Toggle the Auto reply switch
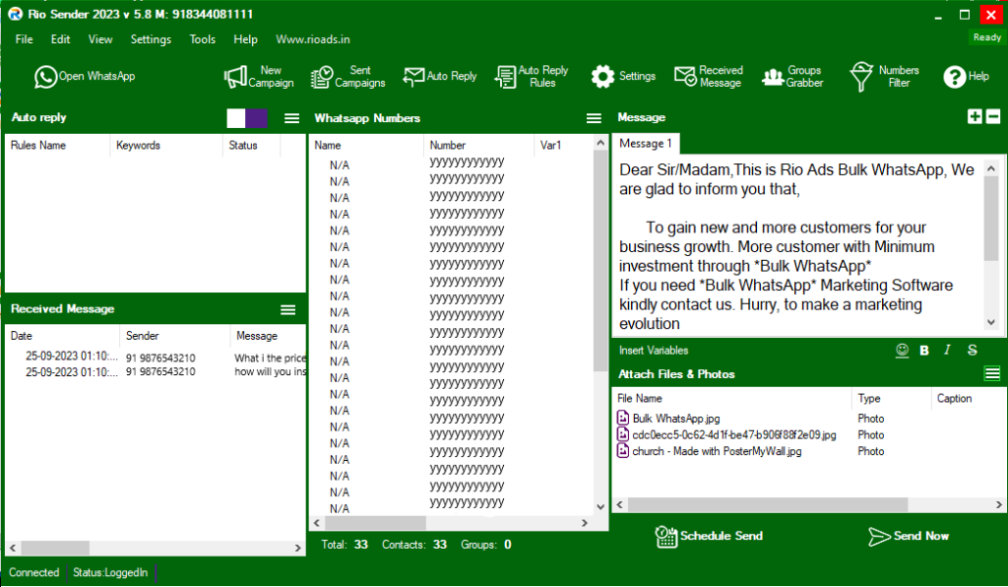The width and height of the screenshot is (1008, 587). coord(247,118)
